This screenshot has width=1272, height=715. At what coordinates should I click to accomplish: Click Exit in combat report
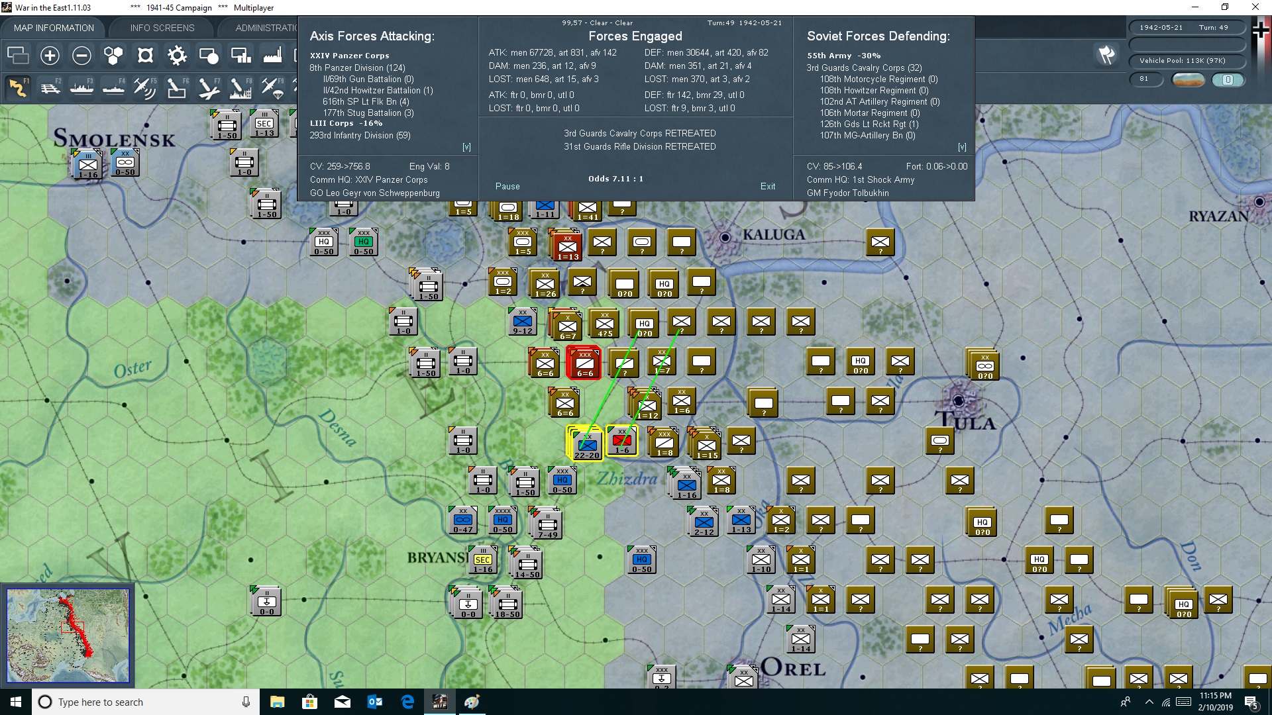tap(768, 187)
